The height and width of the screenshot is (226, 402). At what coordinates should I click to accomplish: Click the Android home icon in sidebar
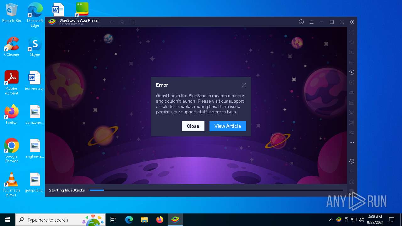tap(352, 181)
